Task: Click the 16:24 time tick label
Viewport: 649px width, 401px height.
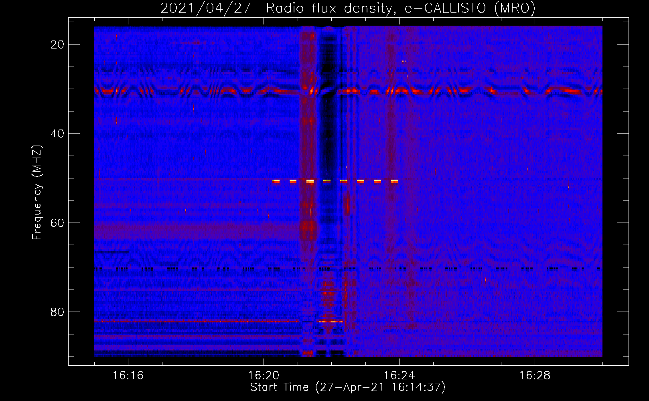Action: (399, 376)
